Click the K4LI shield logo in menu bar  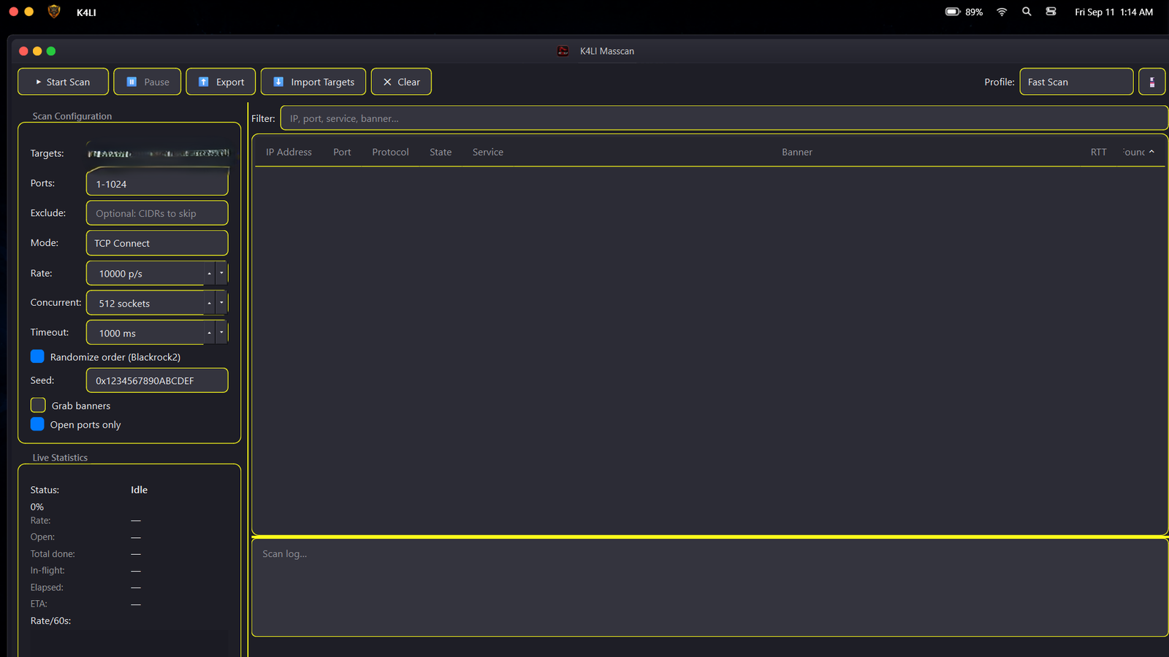54,12
